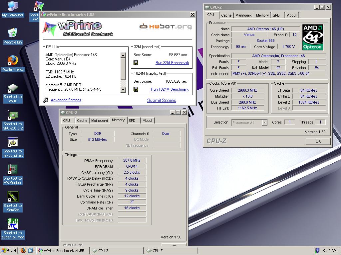Click the FSB:DRAM value CPU/14
This screenshot has width=341, height=255.
132,167
